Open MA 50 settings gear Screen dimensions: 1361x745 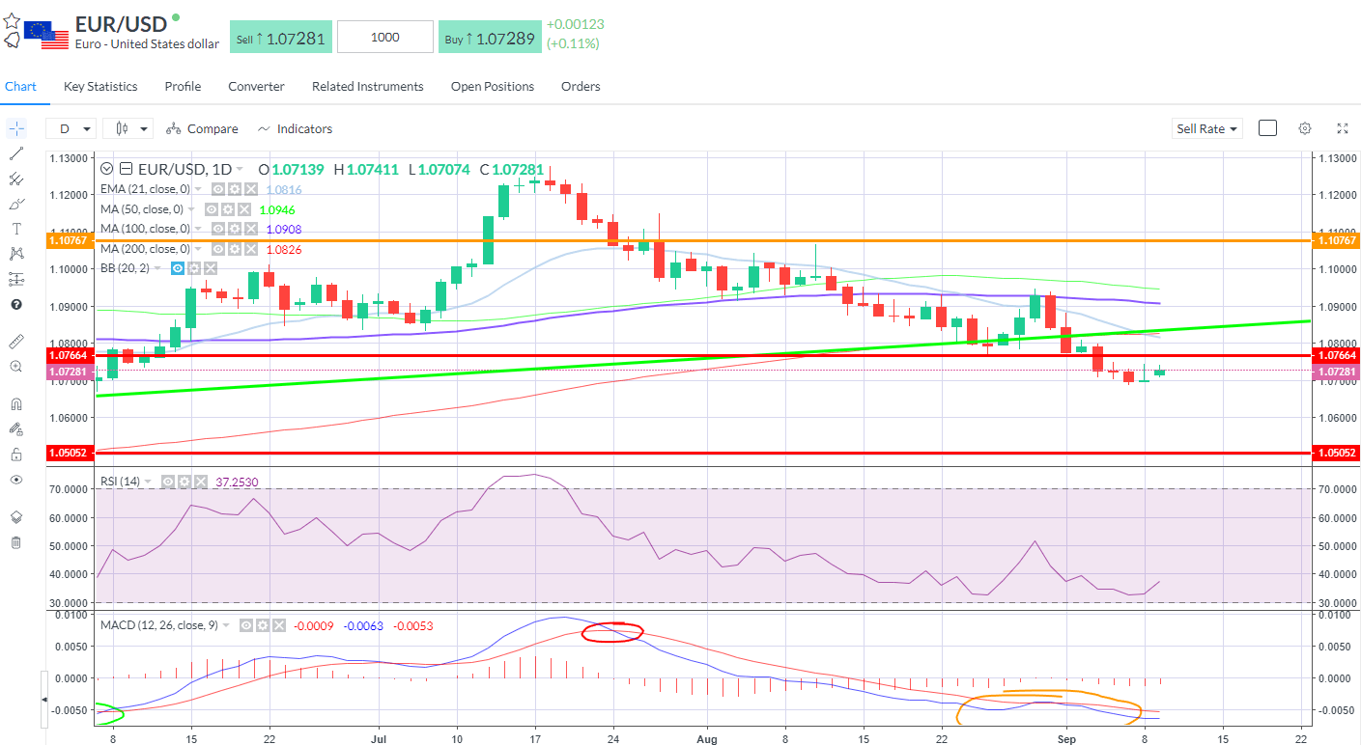228,209
